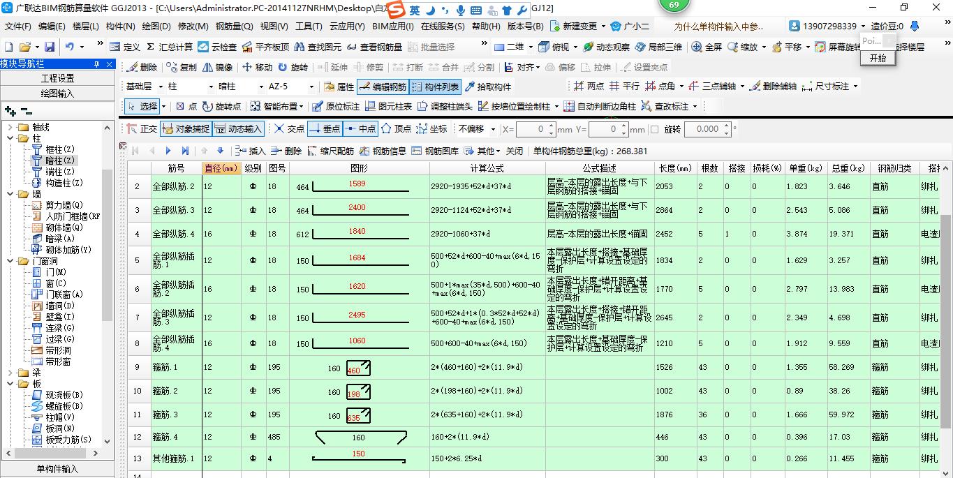Click 全屏 full screen icon

(x=707, y=47)
